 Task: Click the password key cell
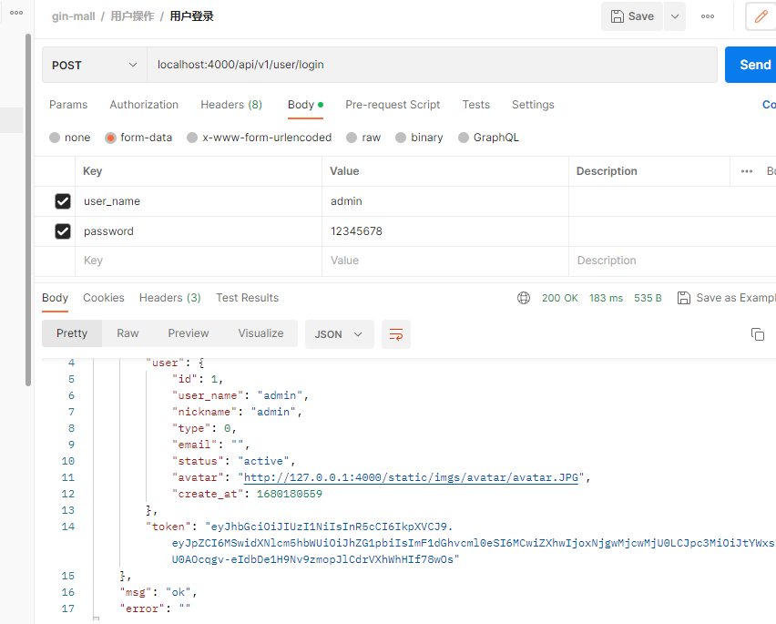coord(199,231)
